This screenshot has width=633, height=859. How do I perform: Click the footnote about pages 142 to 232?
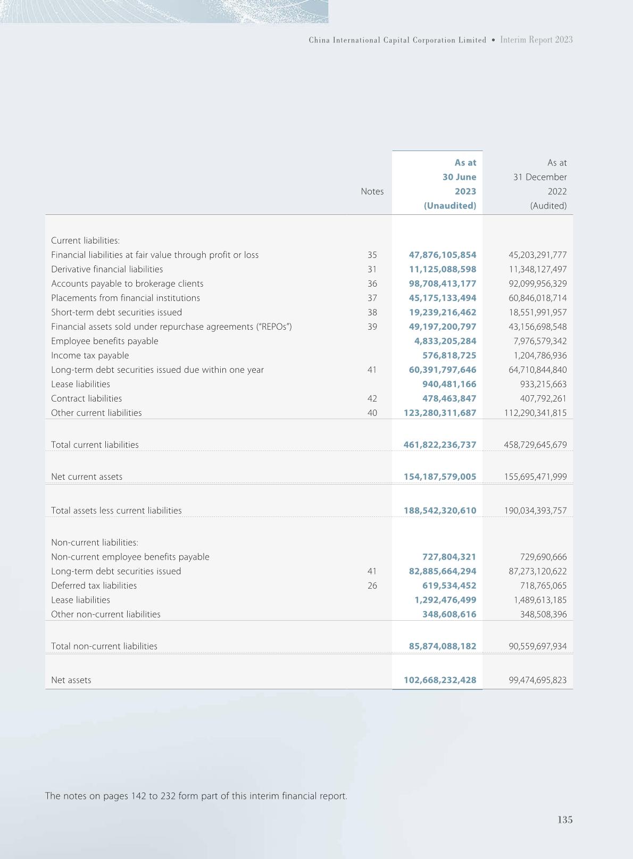[196, 796]
